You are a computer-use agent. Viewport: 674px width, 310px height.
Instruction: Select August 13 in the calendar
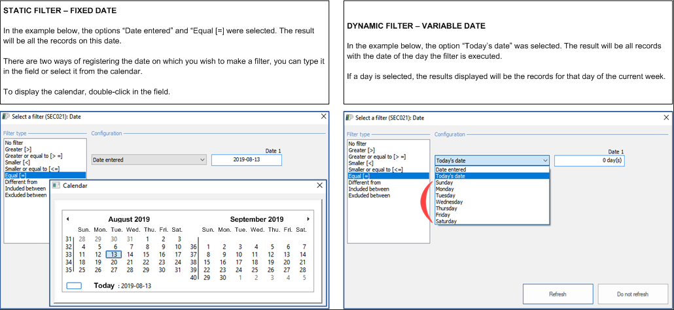114,255
